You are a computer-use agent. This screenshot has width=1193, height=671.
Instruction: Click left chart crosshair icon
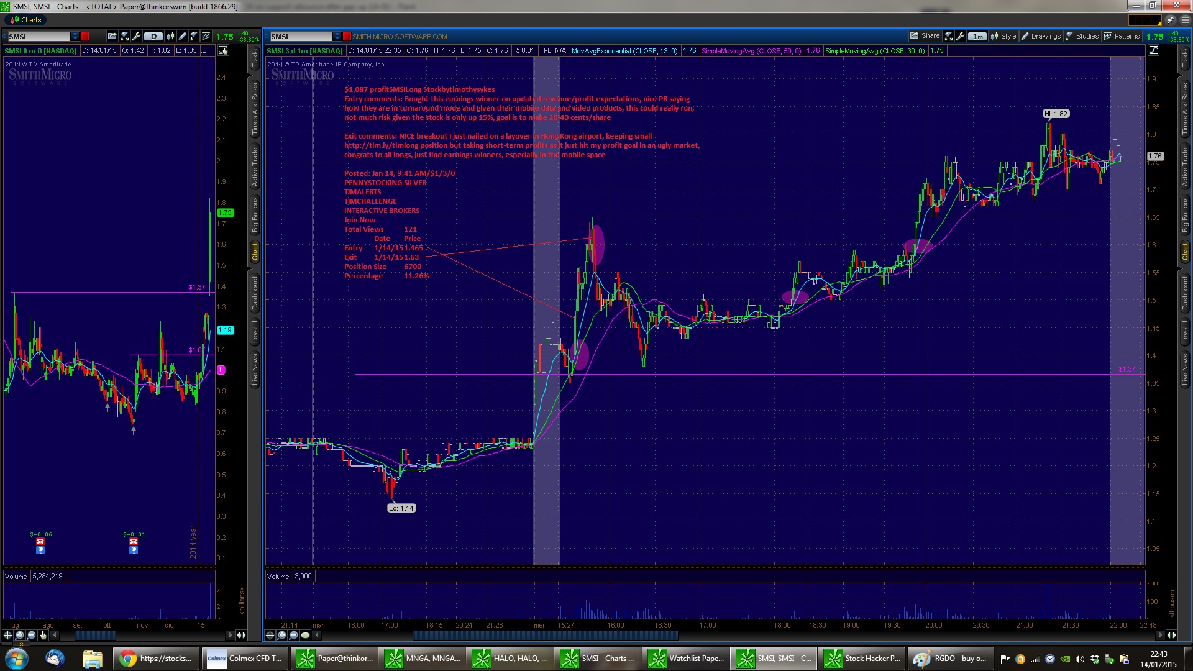click(7, 635)
